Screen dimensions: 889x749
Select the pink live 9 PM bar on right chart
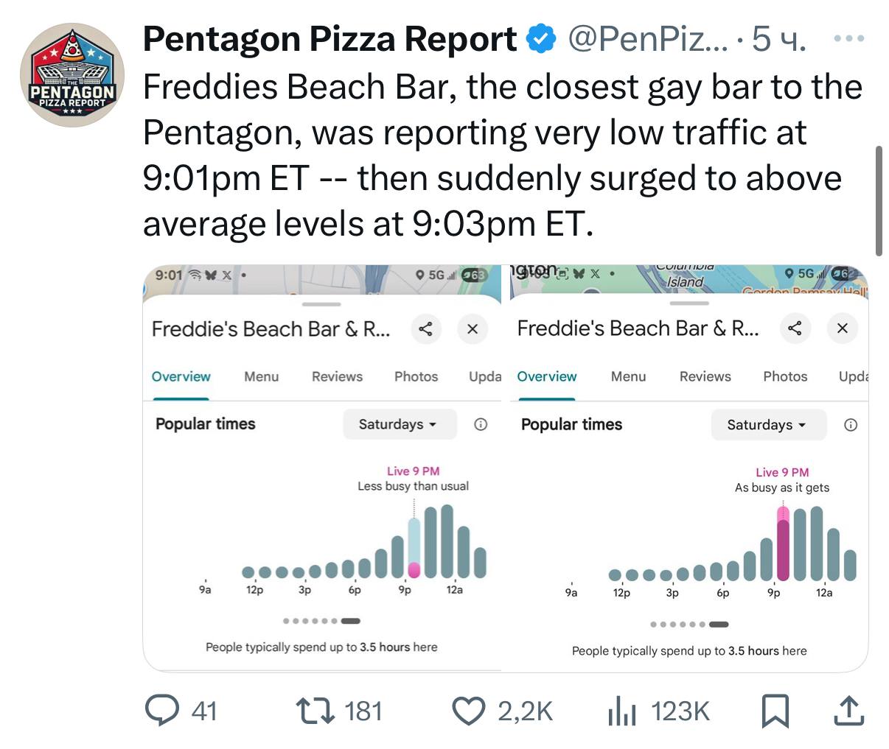click(x=783, y=544)
